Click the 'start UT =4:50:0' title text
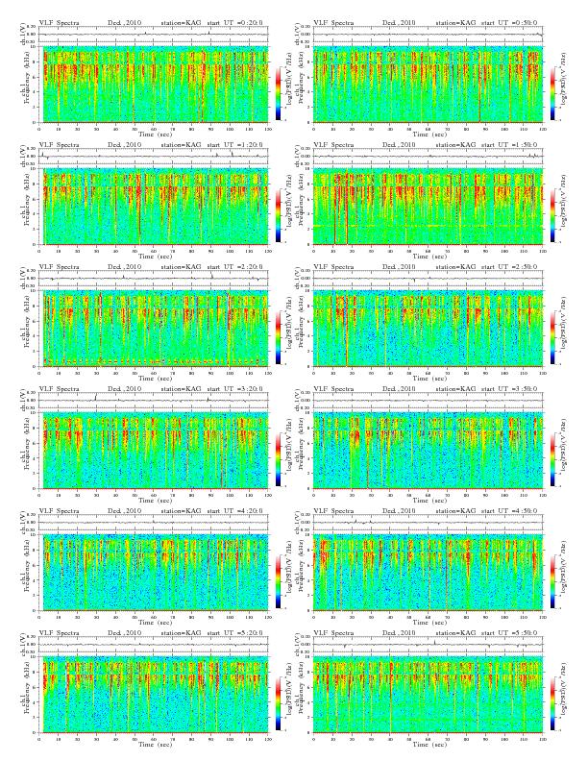588x761 pixels. [509, 511]
